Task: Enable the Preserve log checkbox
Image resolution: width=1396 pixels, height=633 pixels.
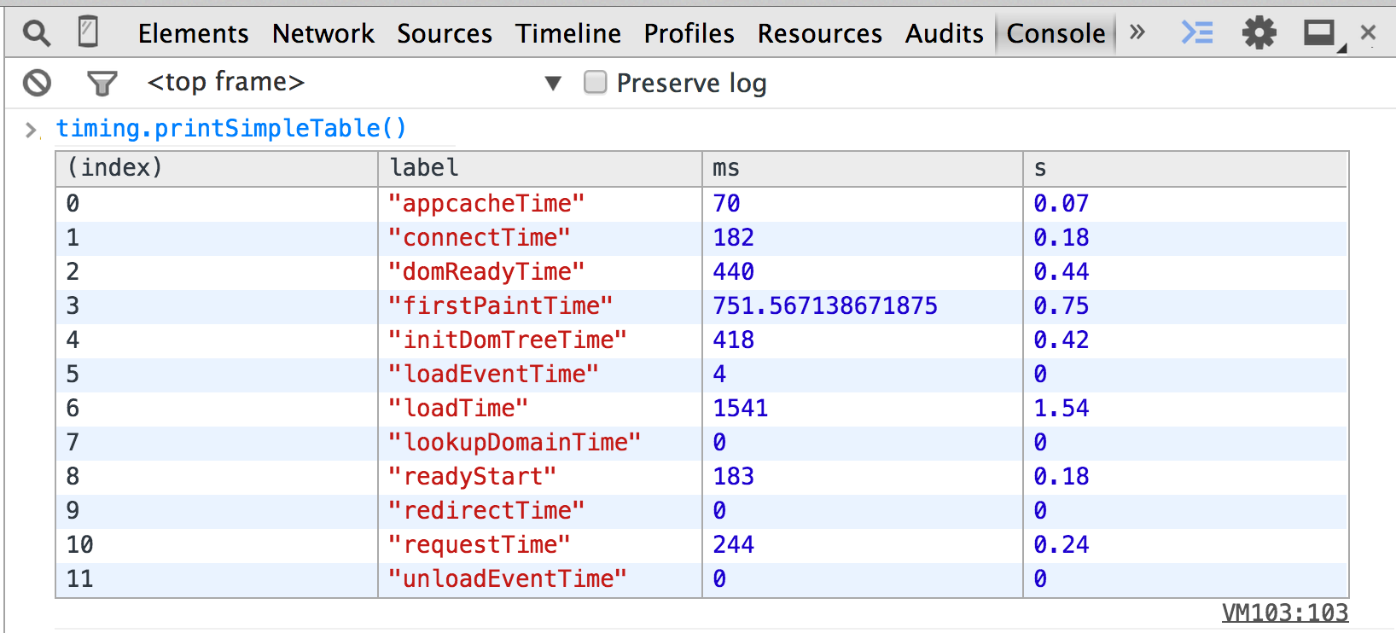Action: (595, 82)
